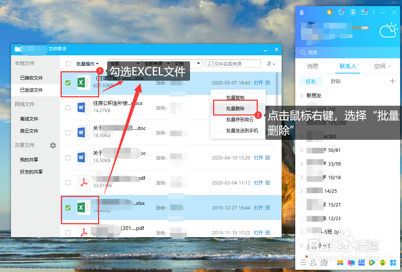The image size is (402, 272).
Task: Open the row menu icon for 2019-11-15 17:23 file
Action: (x=268, y=233)
